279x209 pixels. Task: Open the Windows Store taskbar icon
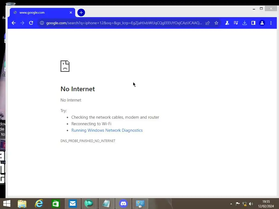coord(56,204)
